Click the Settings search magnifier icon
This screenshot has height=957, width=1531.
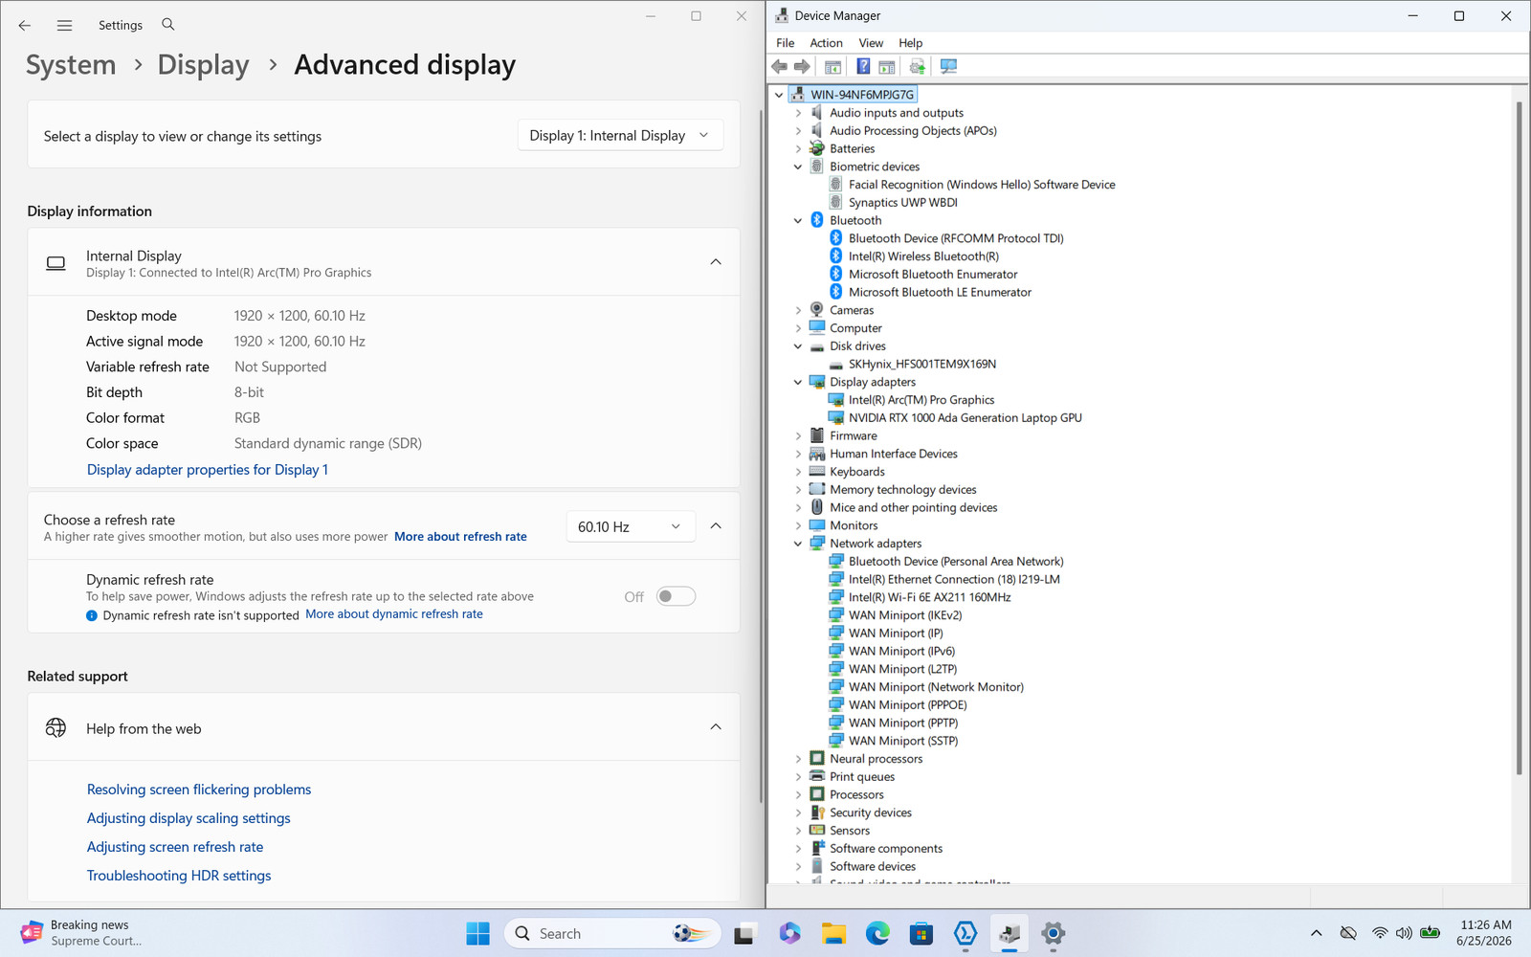(x=168, y=24)
